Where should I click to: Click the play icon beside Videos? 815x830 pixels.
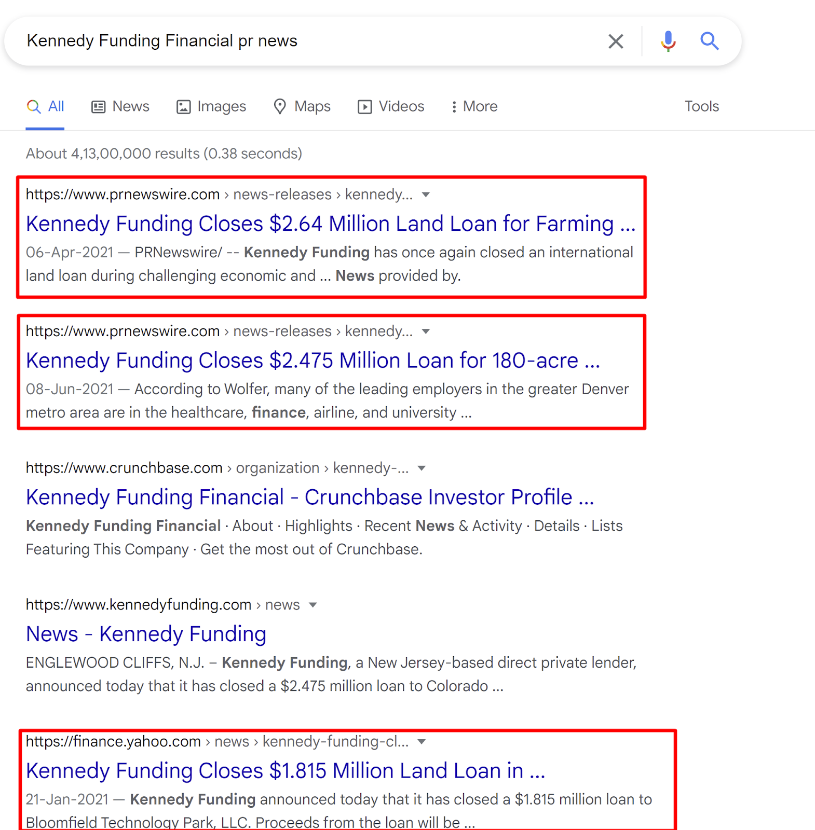(364, 107)
